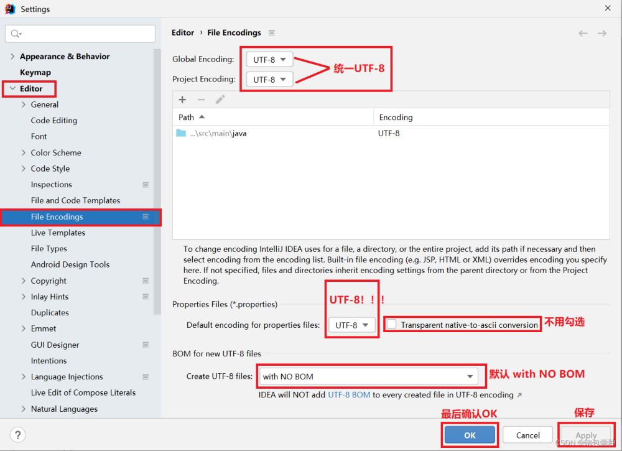
Task: Click the pencil edit encoding icon
Action: (220, 99)
